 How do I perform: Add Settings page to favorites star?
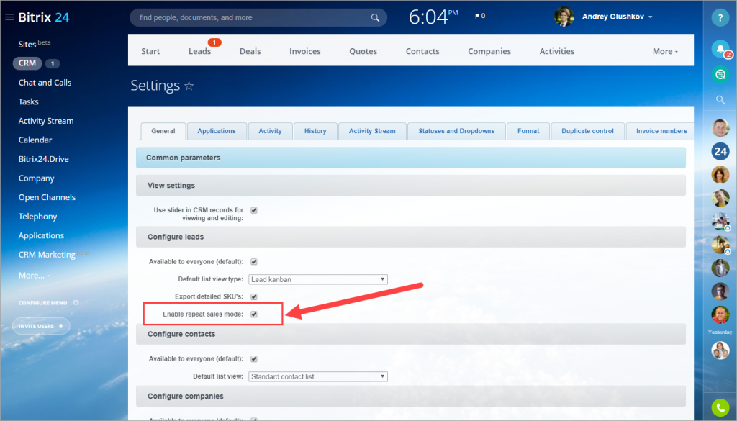coord(189,86)
